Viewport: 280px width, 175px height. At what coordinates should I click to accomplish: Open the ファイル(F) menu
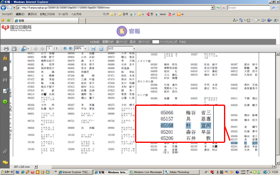tap(7, 14)
